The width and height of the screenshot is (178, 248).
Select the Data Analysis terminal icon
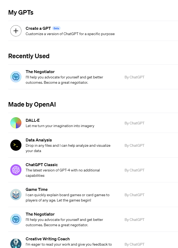[x=16, y=145]
